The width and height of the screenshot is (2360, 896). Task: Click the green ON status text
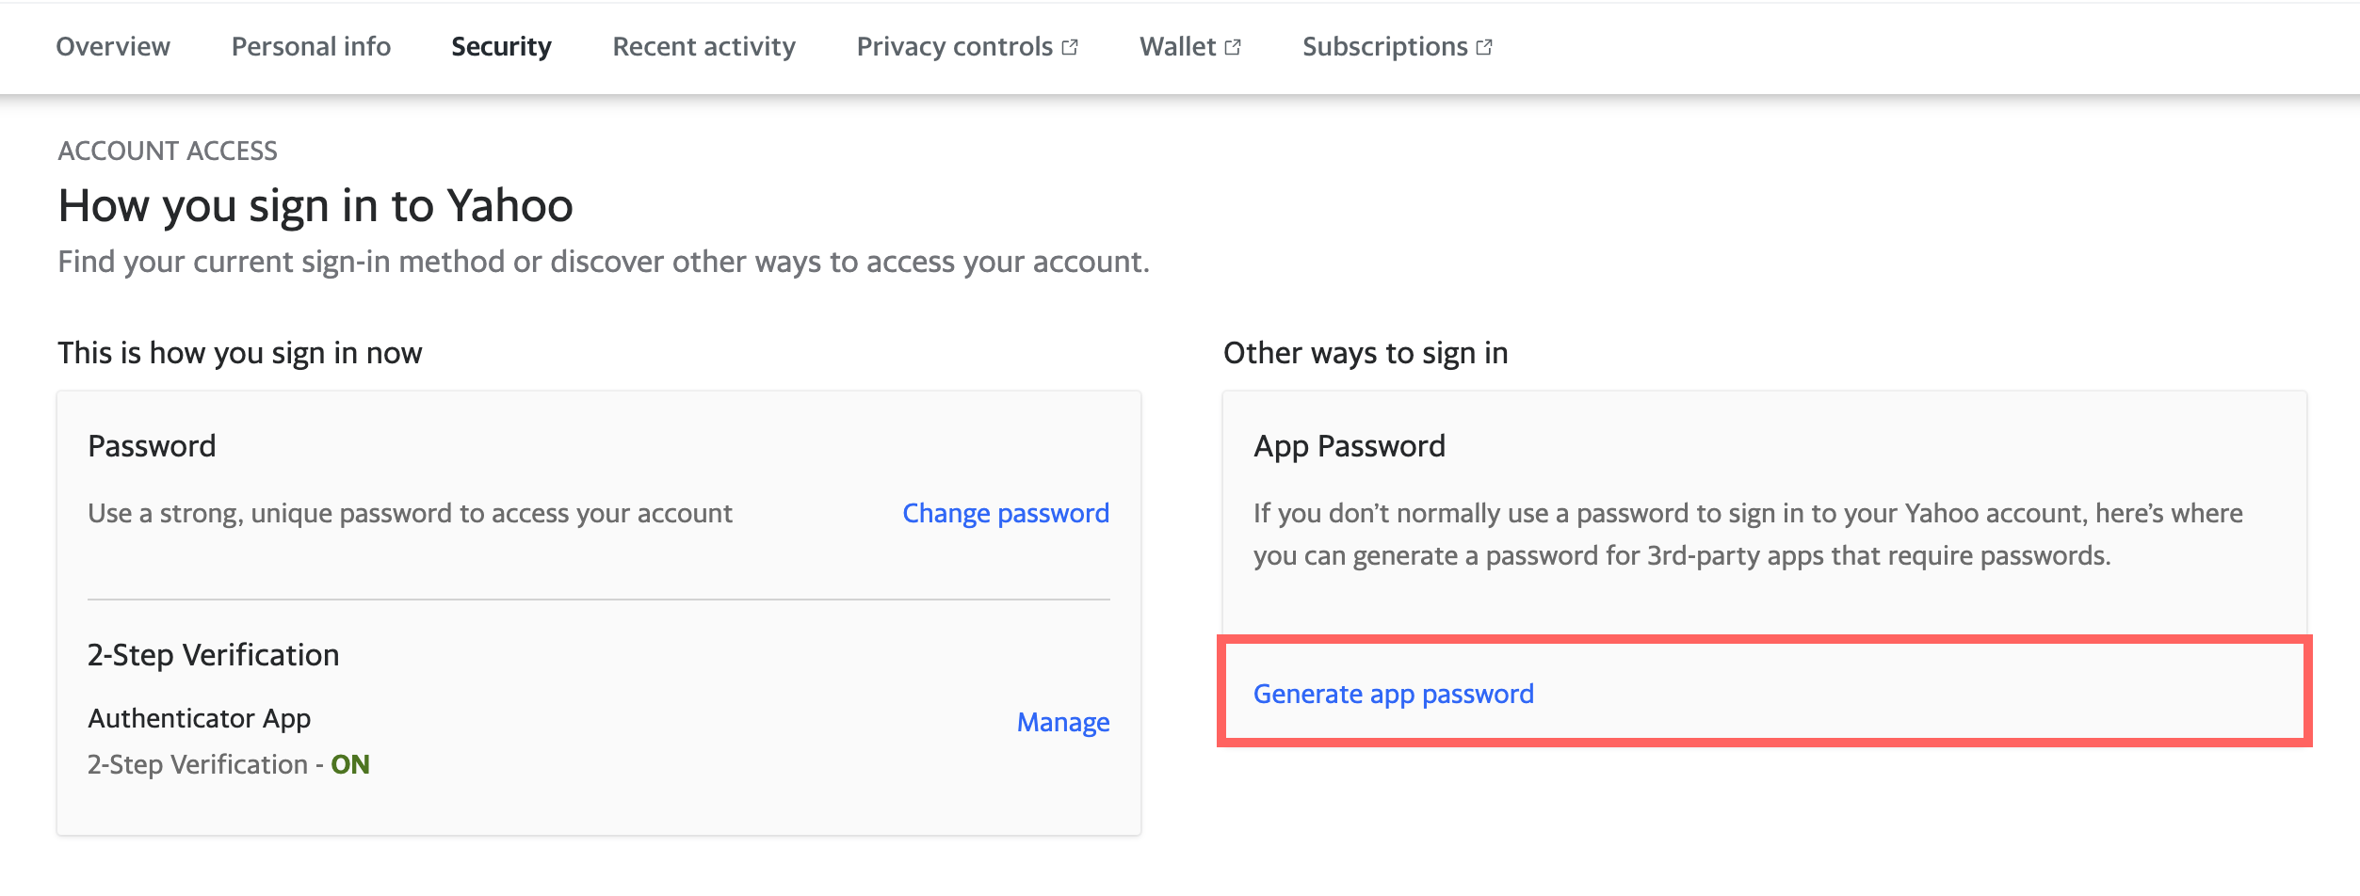[x=350, y=764]
